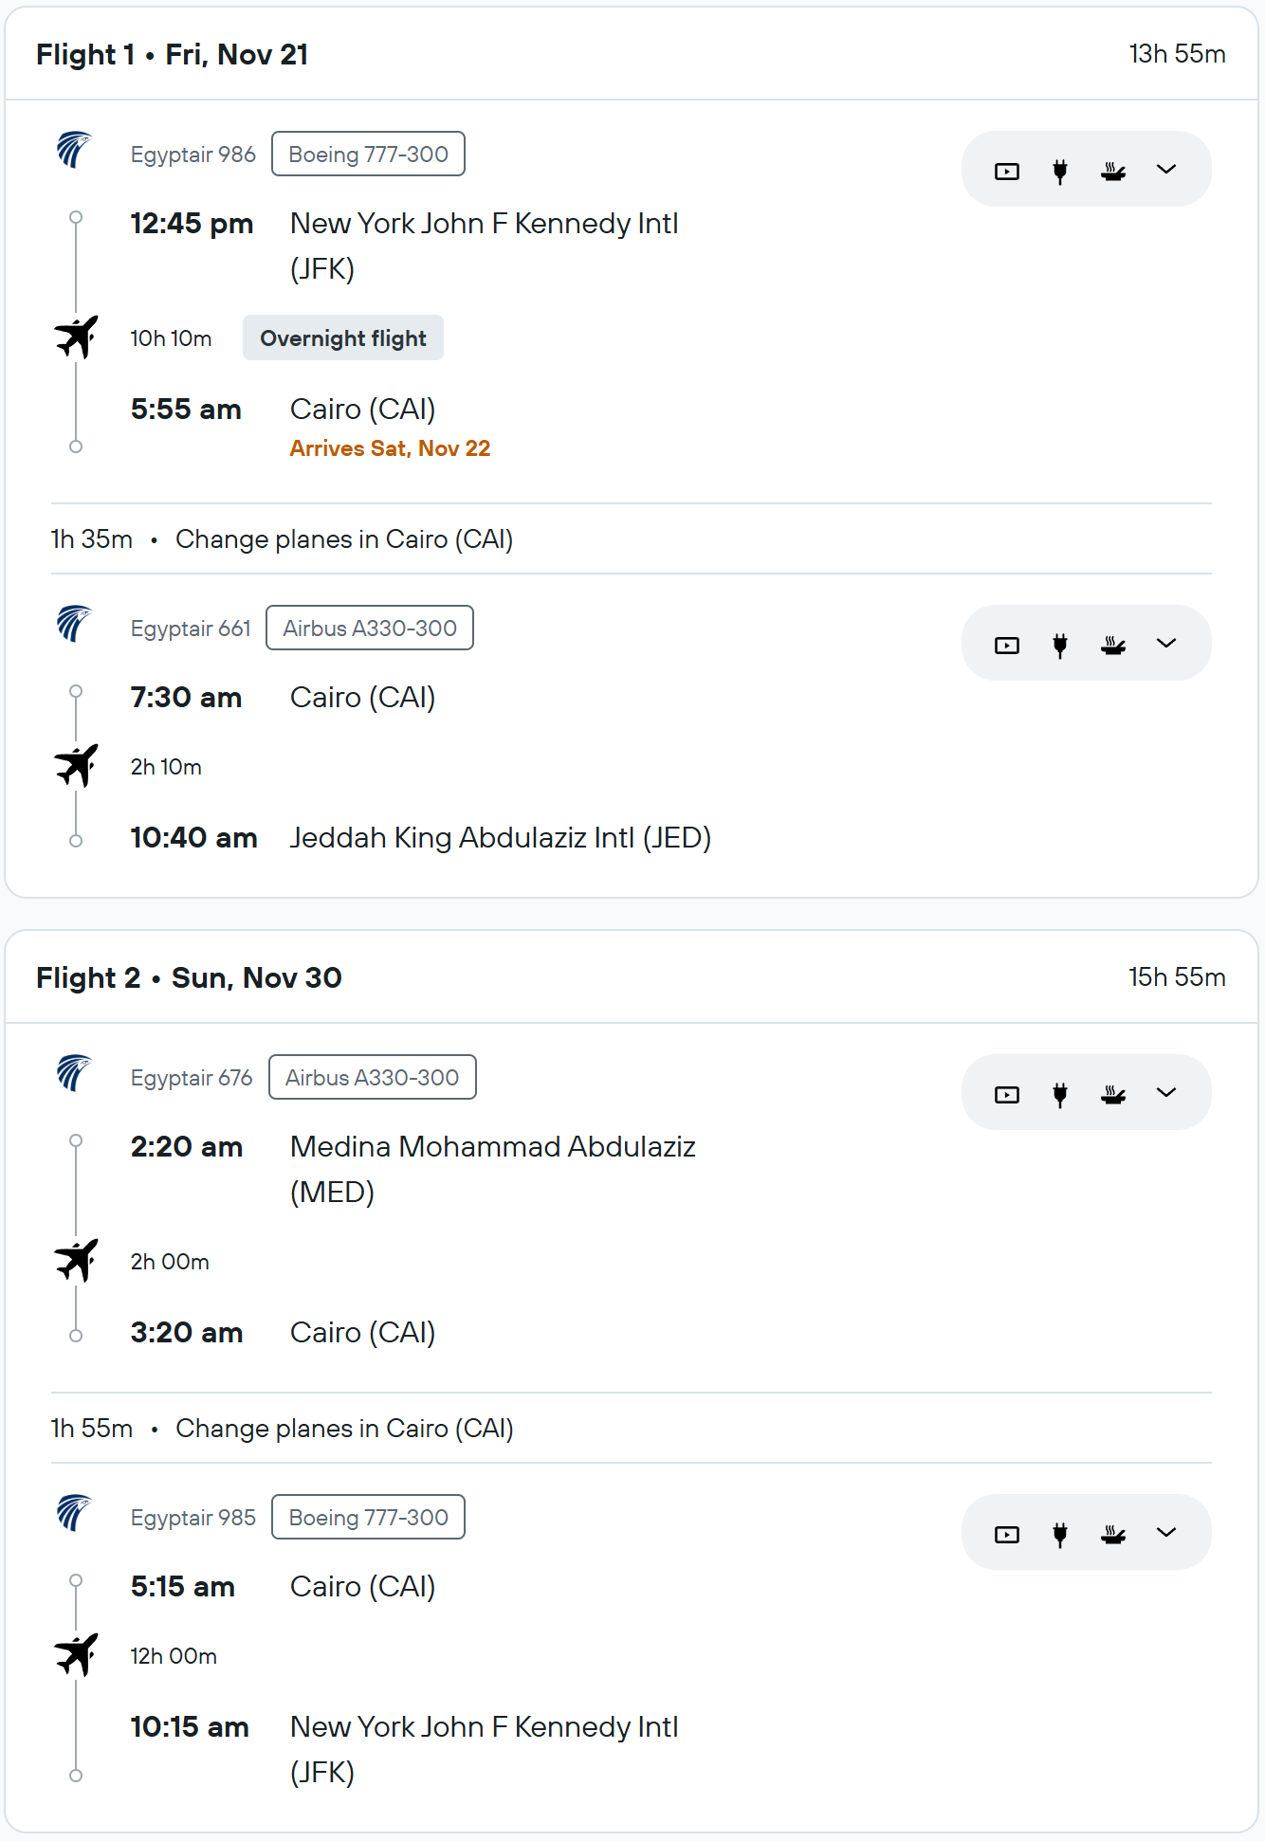Expand amenities chevron for Egyptair 985

[1166, 1533]
